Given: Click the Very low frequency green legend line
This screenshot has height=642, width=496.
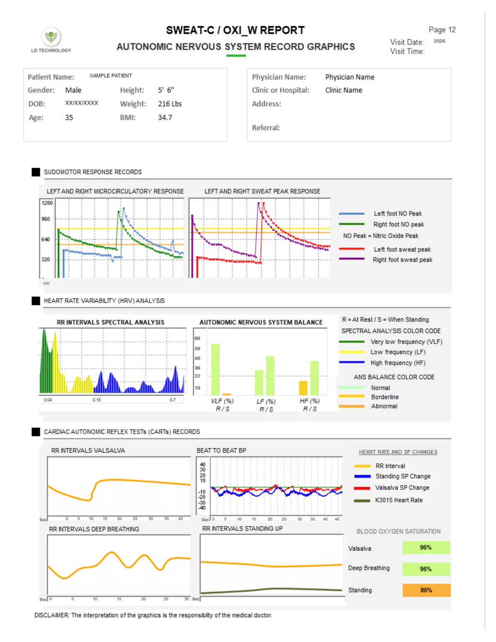Looking at the screenshot, I should [x=351, y=342].
